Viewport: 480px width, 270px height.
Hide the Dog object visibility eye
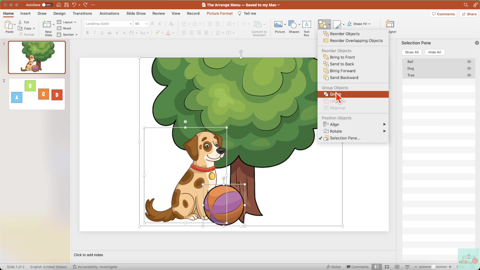tap(469, 68)
